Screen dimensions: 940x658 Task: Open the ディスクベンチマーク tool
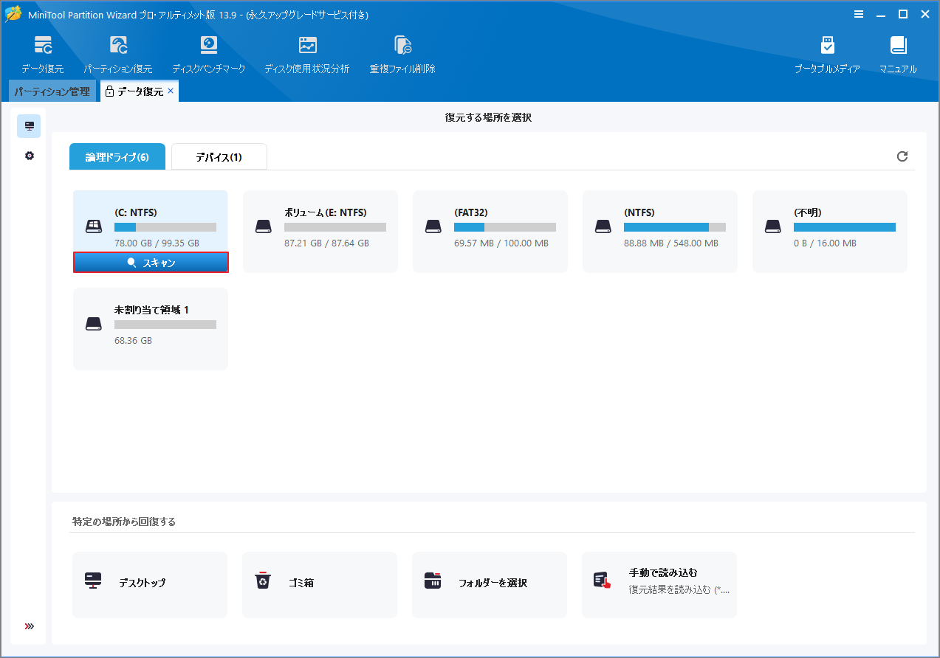tap(209, 55)
